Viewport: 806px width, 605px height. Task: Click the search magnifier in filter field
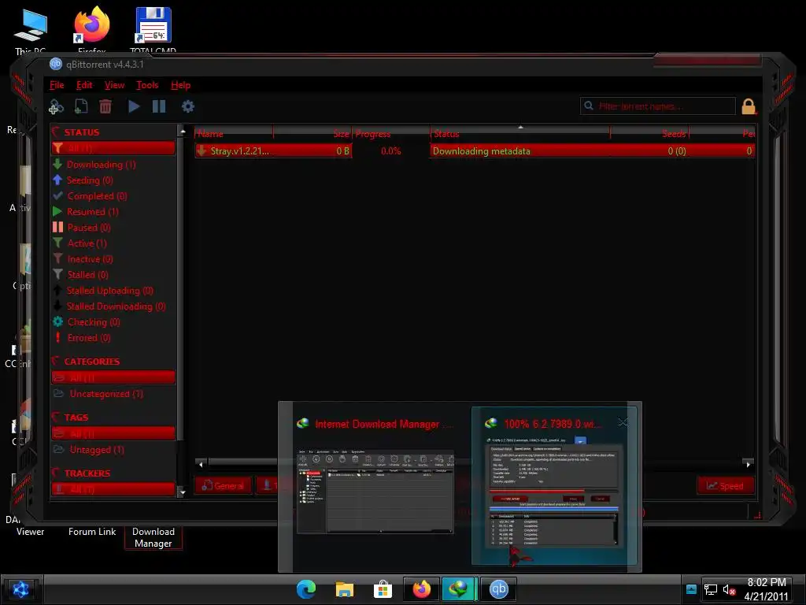coord(589,106)
